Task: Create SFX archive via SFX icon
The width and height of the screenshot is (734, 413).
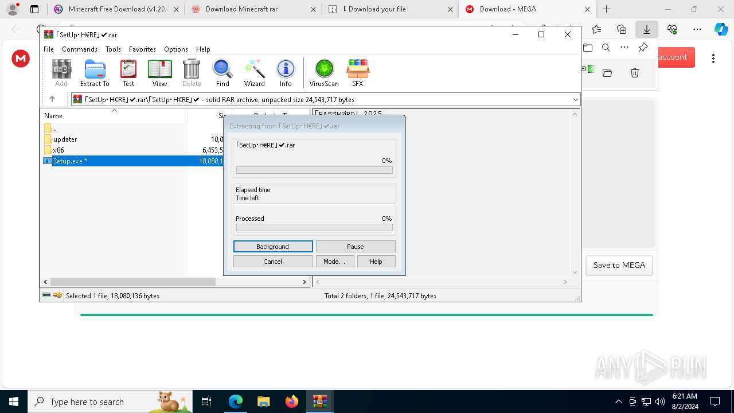Action: tap(357, 73)
